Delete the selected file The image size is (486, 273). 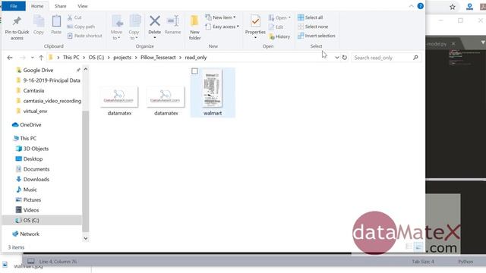[154, 27]
